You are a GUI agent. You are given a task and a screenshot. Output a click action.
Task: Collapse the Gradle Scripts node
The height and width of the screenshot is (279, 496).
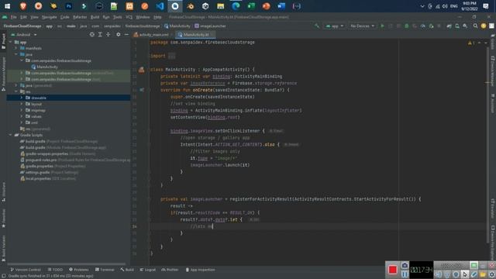(10, 135)
